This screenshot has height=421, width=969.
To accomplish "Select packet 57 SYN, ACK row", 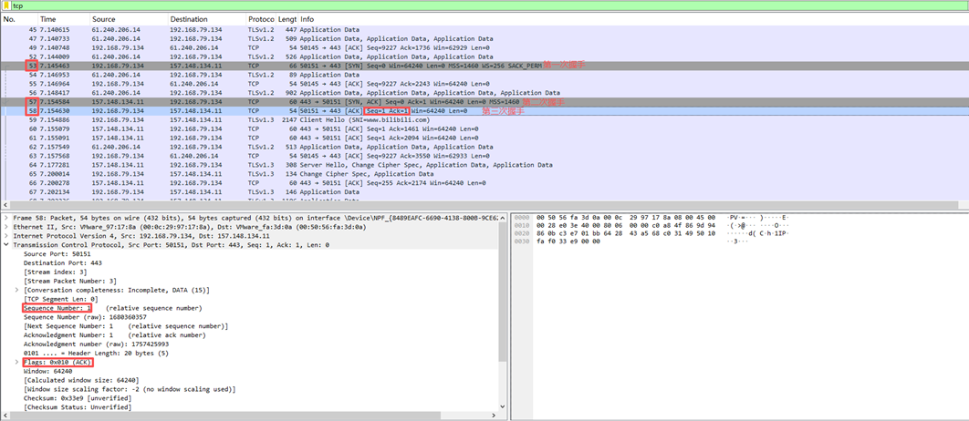I will pyautogui.click(x=274, y=102).
